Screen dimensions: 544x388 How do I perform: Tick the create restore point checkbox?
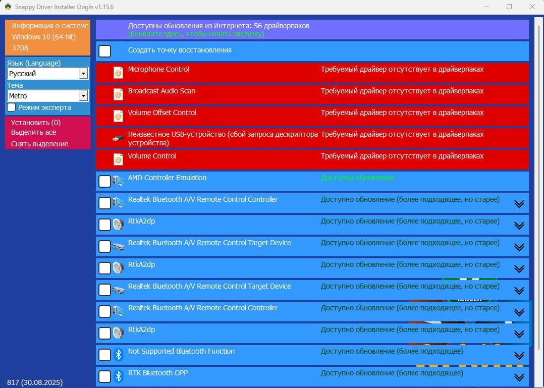pyautogui.click(x=105, y=51)
